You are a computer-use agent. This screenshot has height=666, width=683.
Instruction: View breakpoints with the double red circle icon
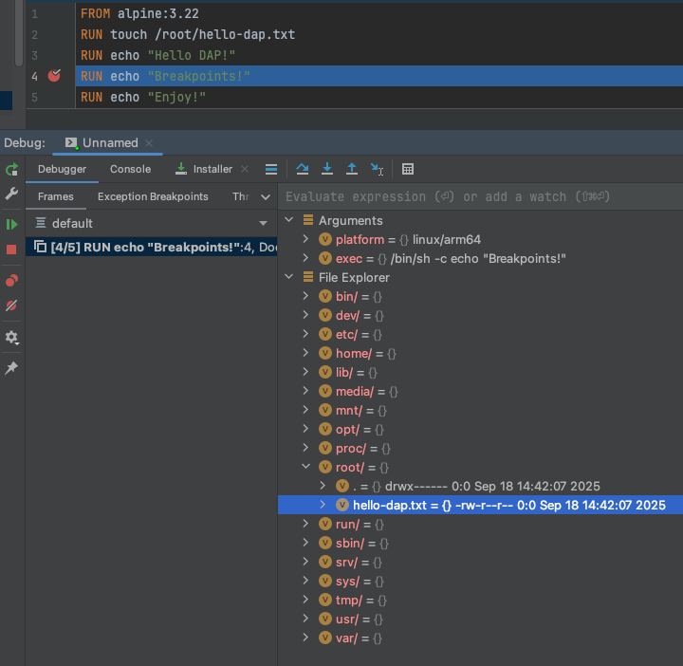tap(11, 281)
